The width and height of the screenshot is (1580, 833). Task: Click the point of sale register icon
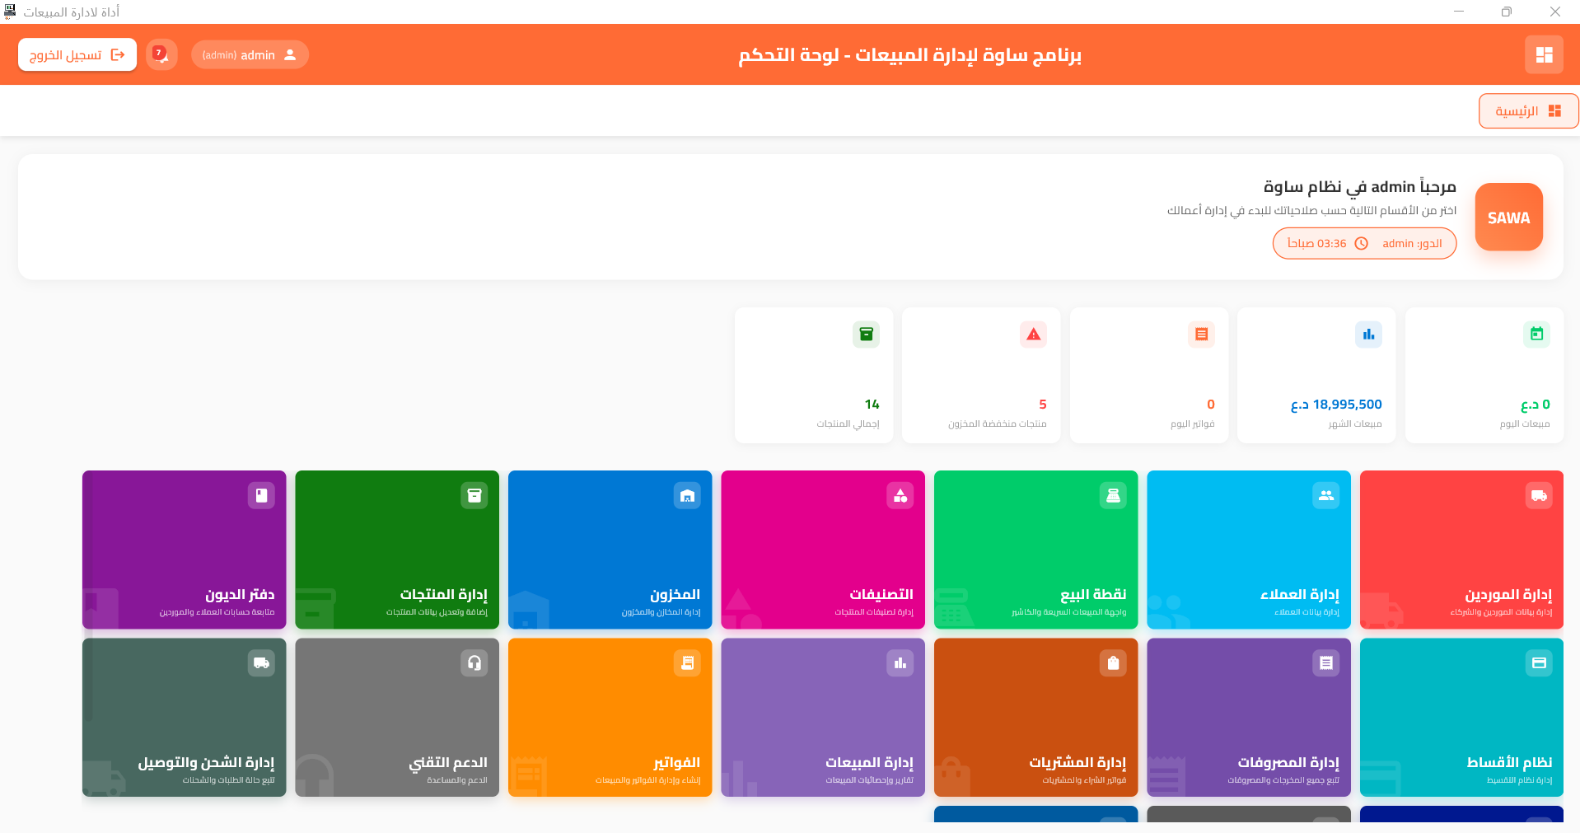pos(1113,495)
